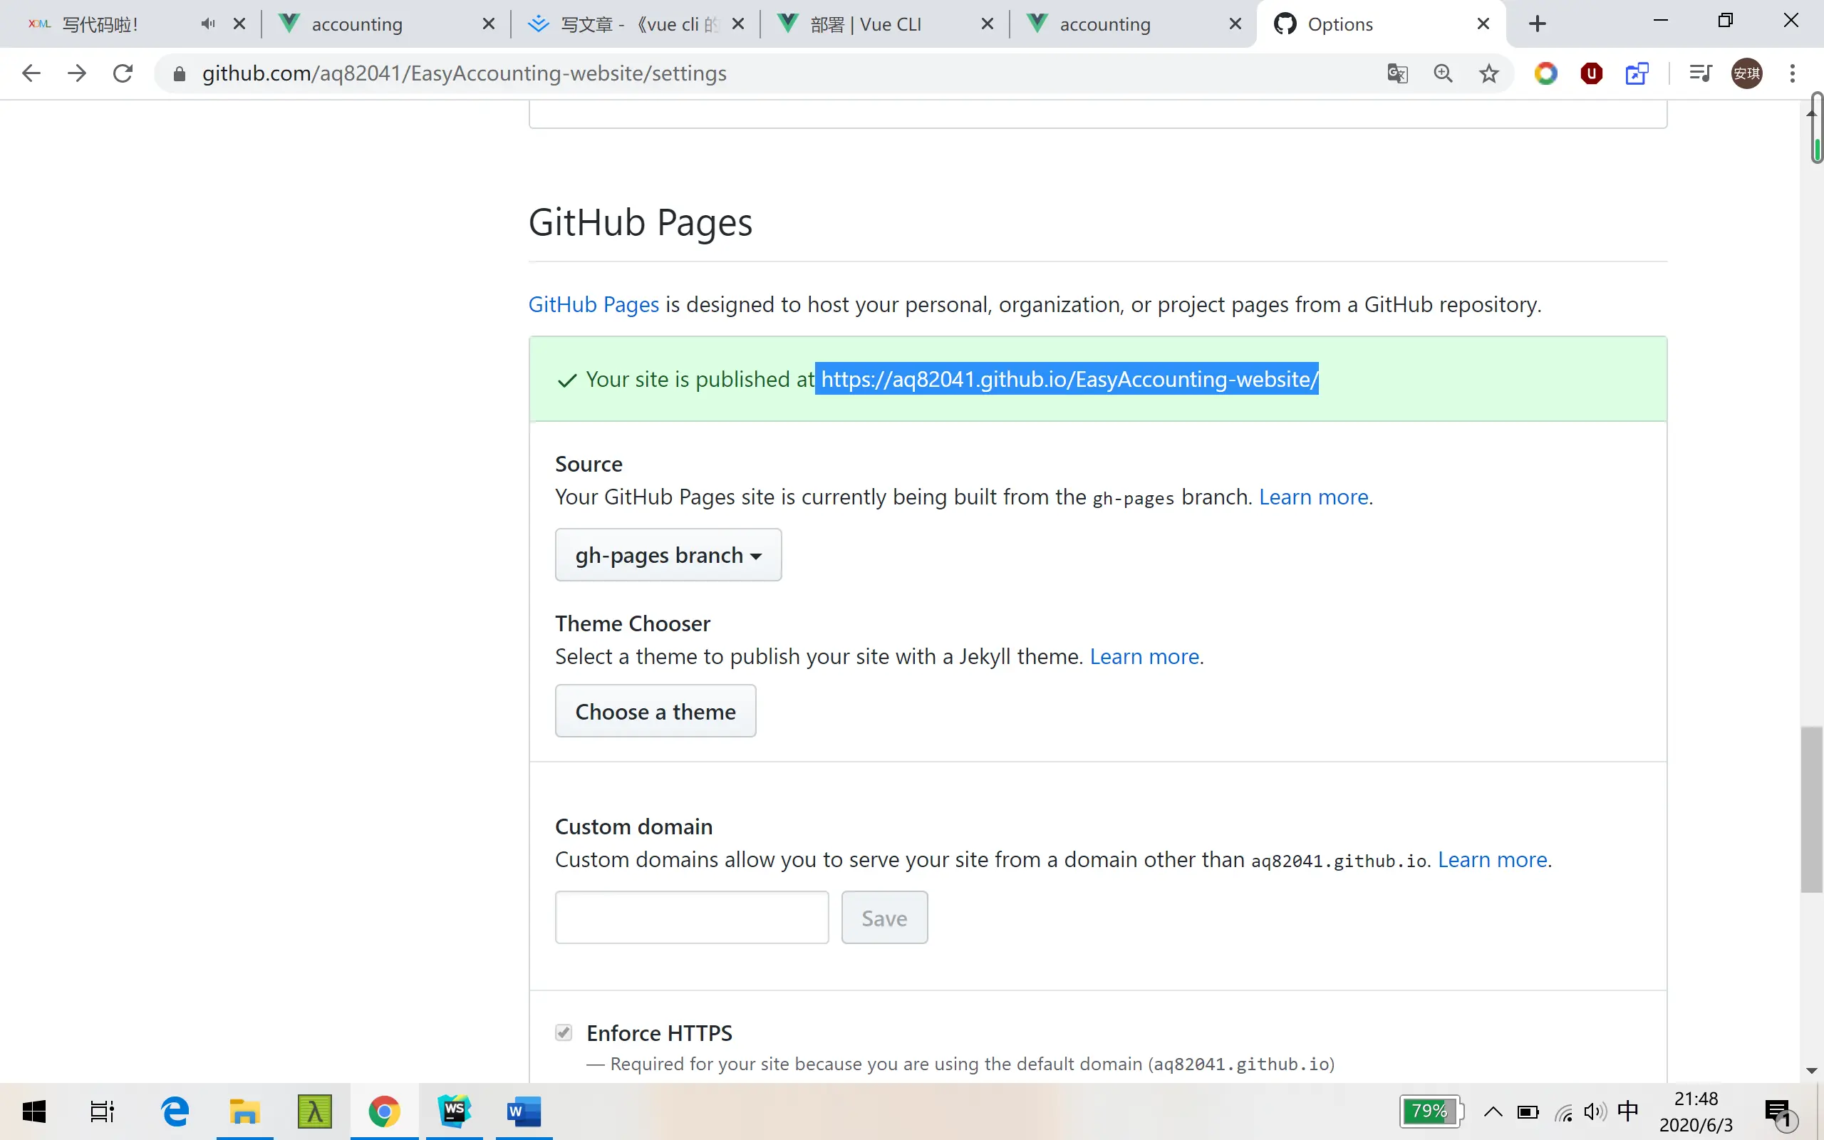Reload the GitHub settings page
This screenshot has width=1824, height=1140.
123,73
